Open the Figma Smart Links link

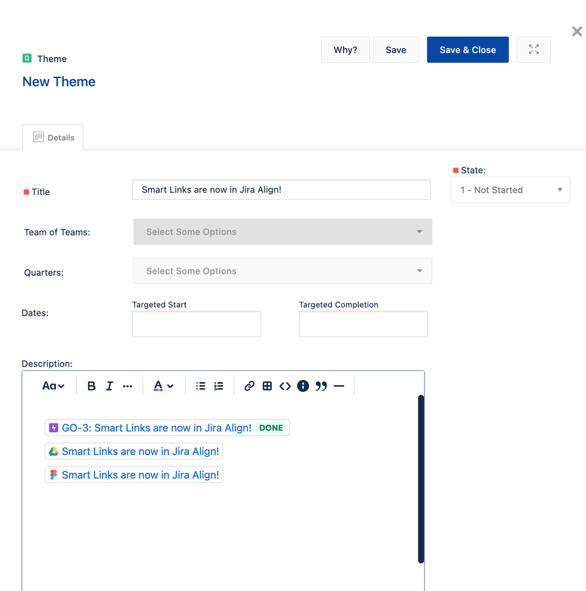(140, 474)
